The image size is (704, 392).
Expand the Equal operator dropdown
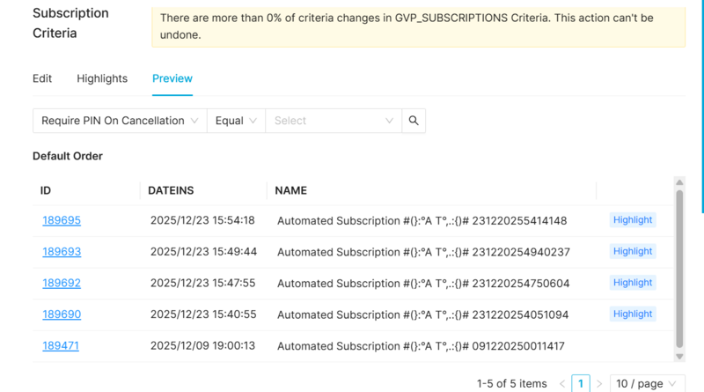[236, 121]
